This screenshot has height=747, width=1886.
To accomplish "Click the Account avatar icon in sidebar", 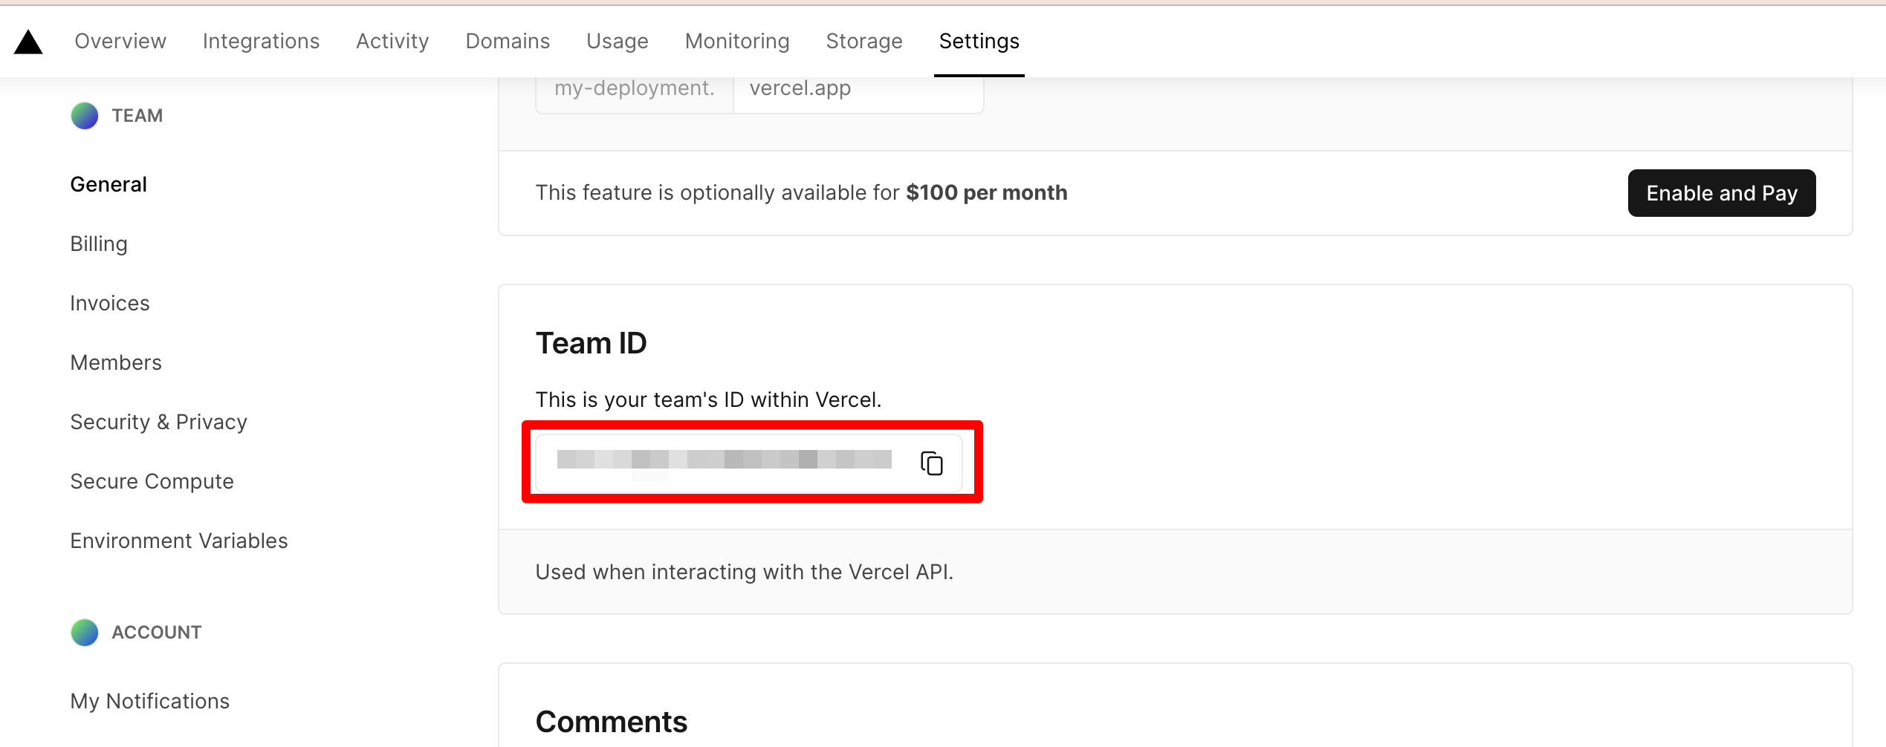I will pyautogui.click(x=85, y=633).
